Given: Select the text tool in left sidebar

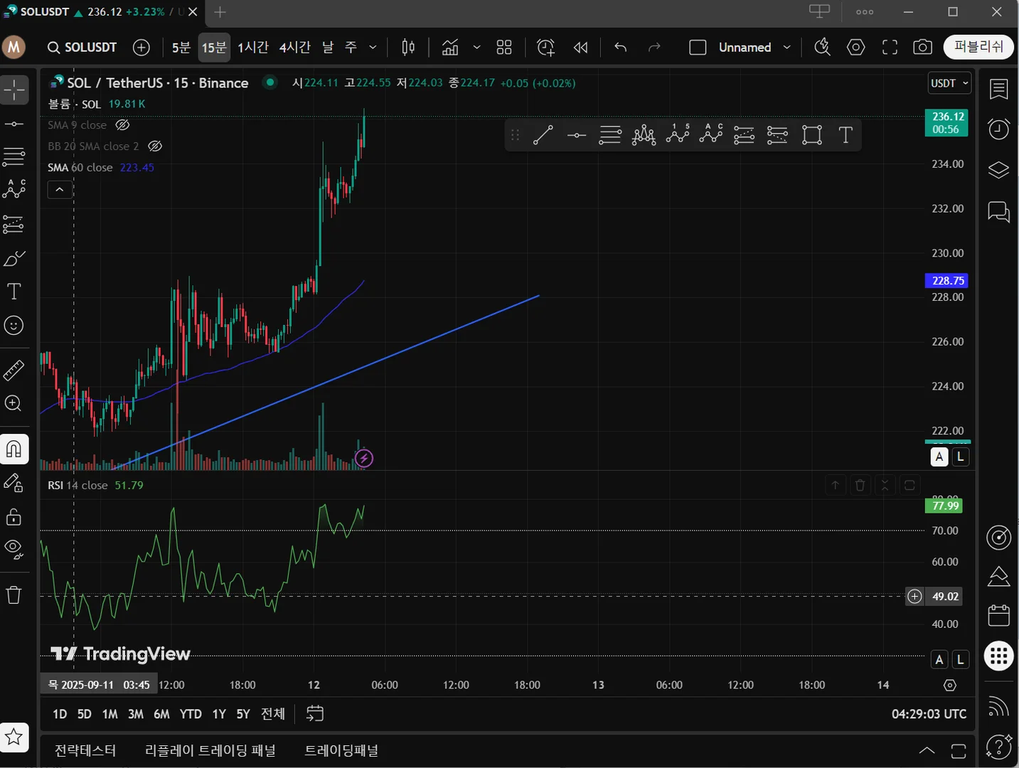Looking at the screenshot, I should (x=14, y=292).
